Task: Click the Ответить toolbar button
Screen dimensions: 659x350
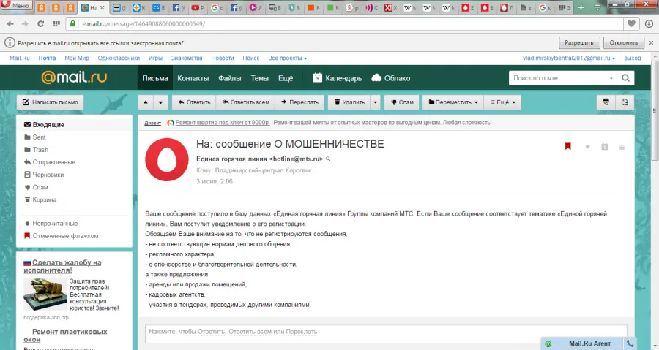Action: click(x=194, y=102)
